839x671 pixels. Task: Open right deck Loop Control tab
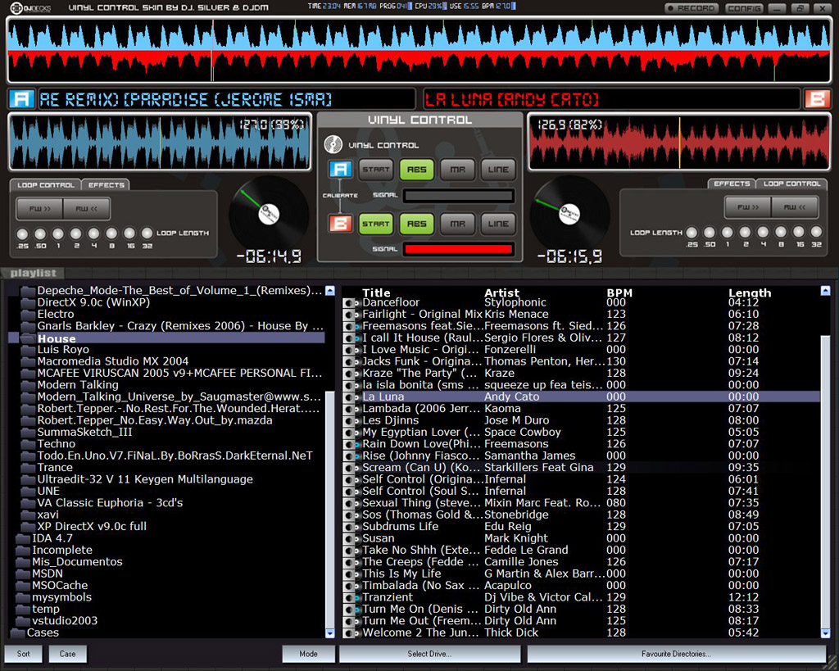tap(791, 184)
